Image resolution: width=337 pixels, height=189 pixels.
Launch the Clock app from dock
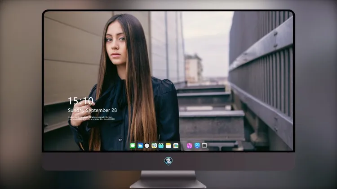[147, 146]
